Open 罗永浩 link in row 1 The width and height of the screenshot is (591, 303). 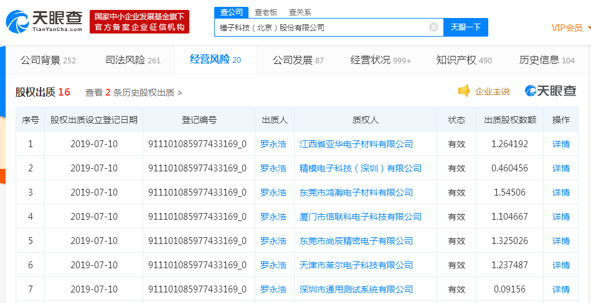273,144
